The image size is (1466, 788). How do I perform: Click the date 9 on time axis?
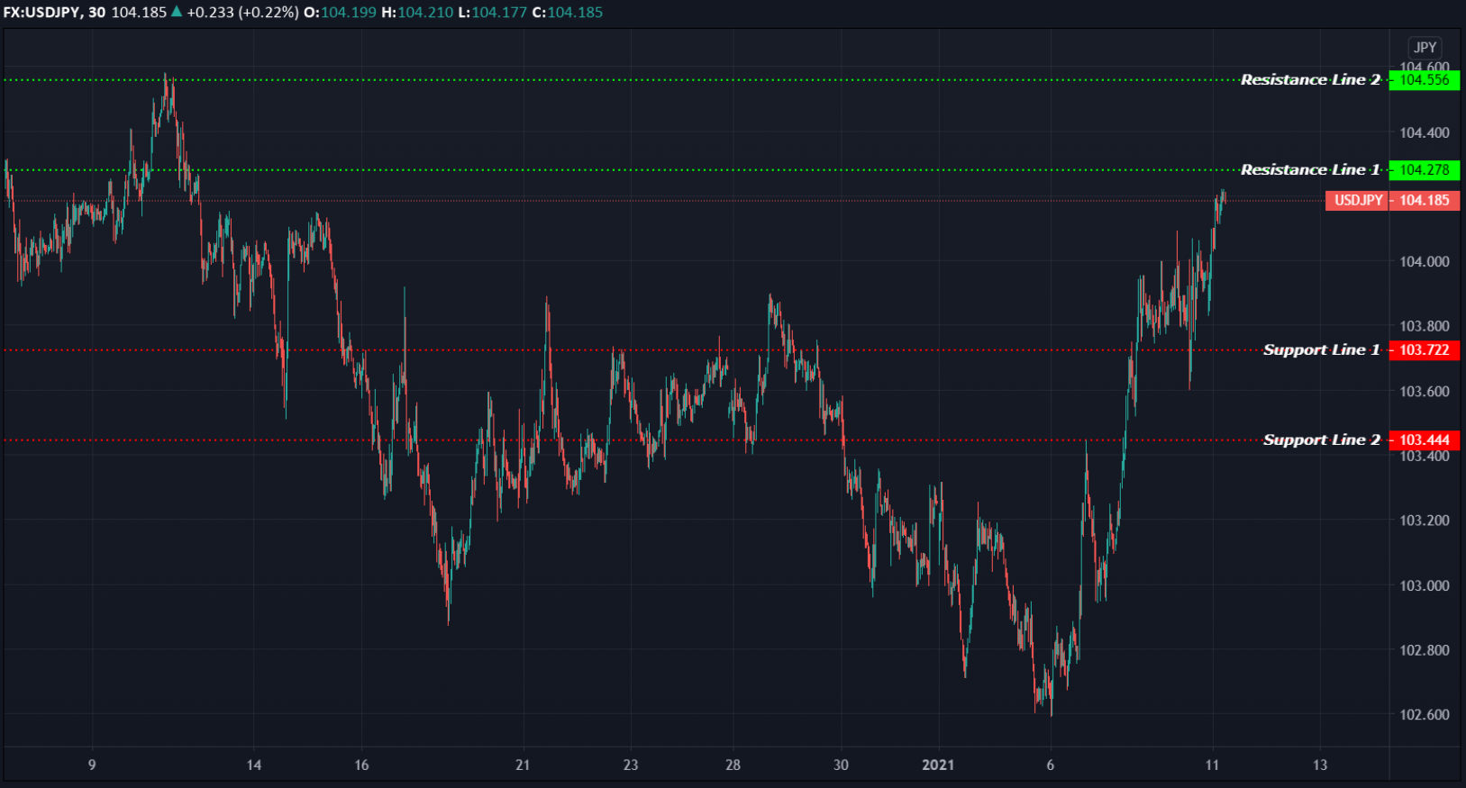pyautogui.click(x=92, y=765)
